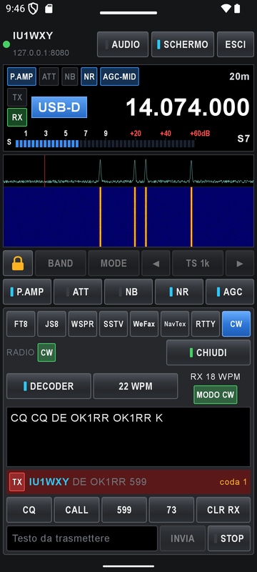Focus the Testo da trasmettere field
257x572 pixels.
click(x=82, y=538)
